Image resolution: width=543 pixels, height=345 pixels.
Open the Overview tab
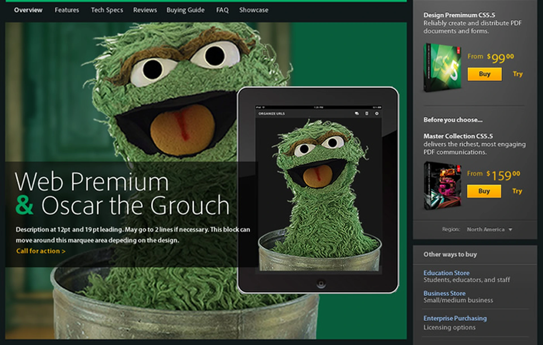(28, 10)
